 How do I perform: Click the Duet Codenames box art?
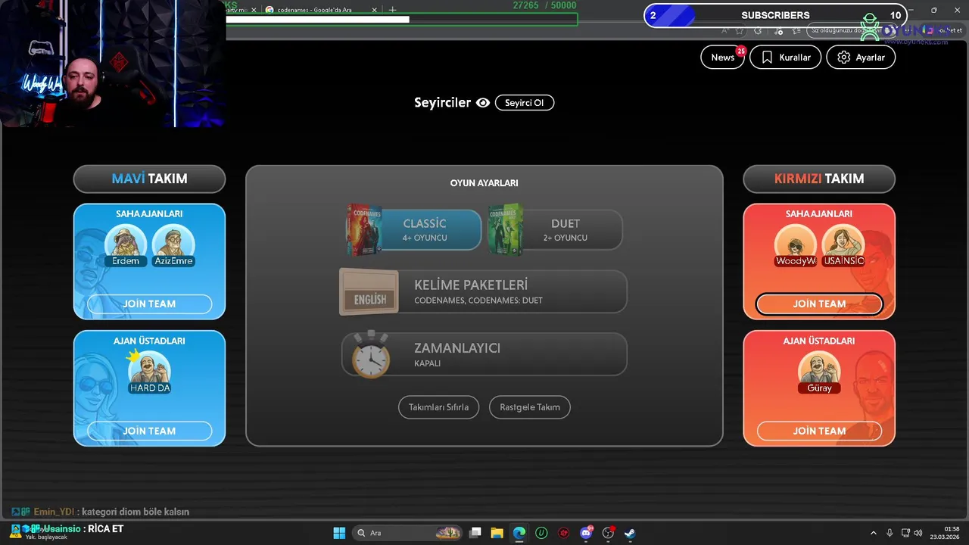click(x=506, y=229)
